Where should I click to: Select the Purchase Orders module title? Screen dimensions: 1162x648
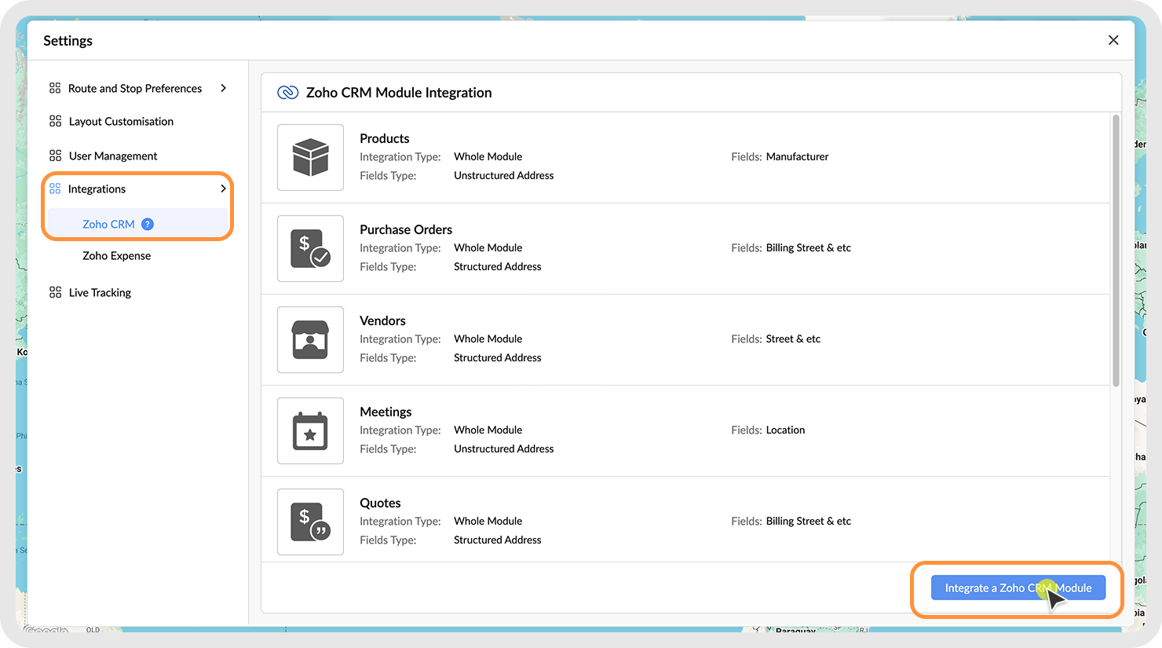406,229
